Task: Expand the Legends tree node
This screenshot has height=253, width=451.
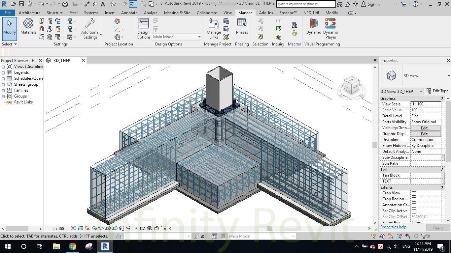Action: click(3, 72)
